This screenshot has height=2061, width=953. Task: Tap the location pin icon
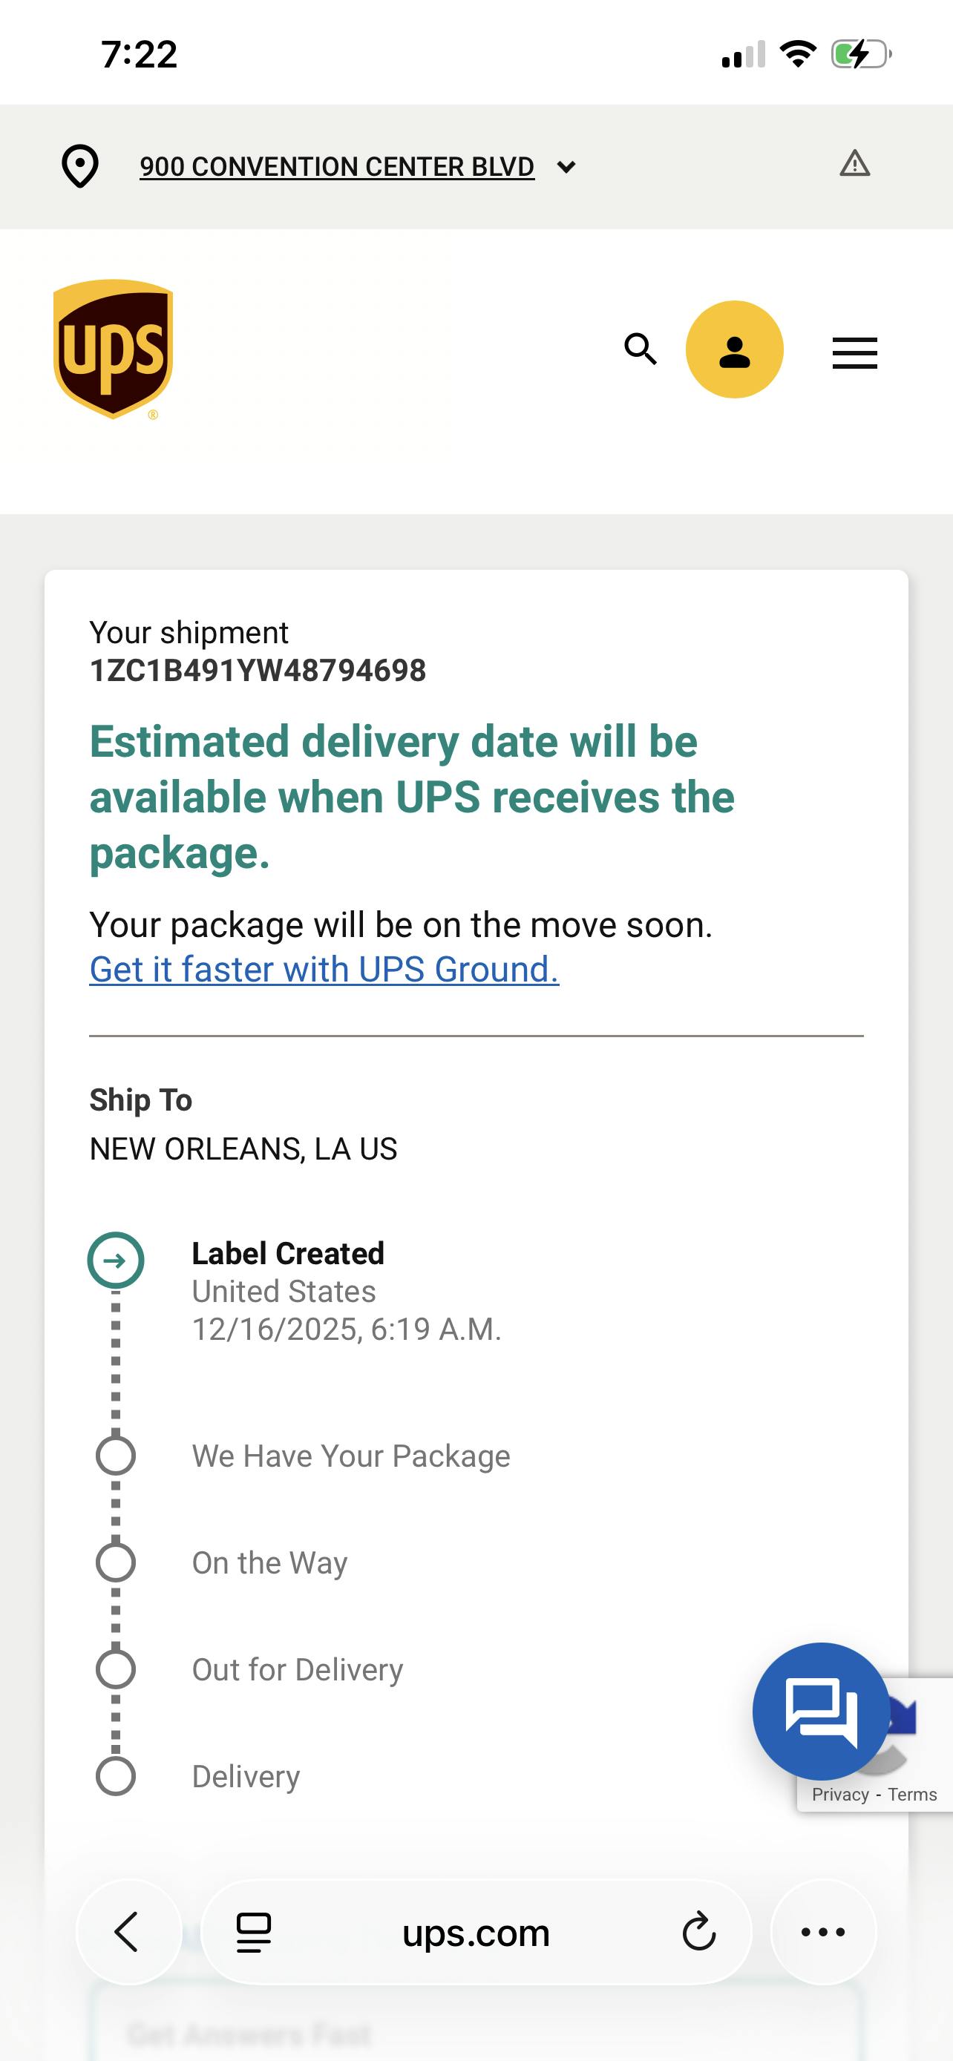coord(80,166)
